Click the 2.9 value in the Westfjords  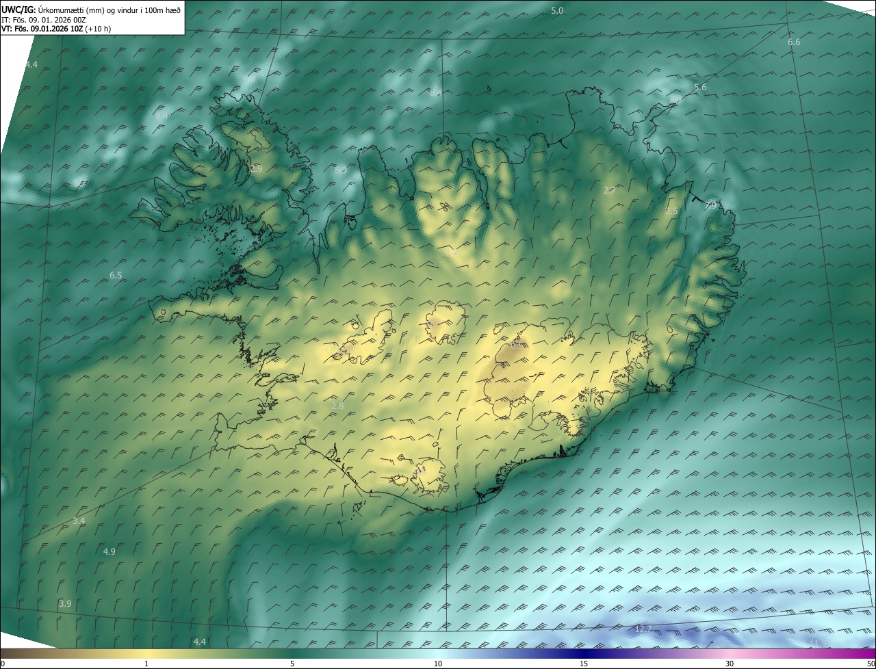[x=257, y=168]
